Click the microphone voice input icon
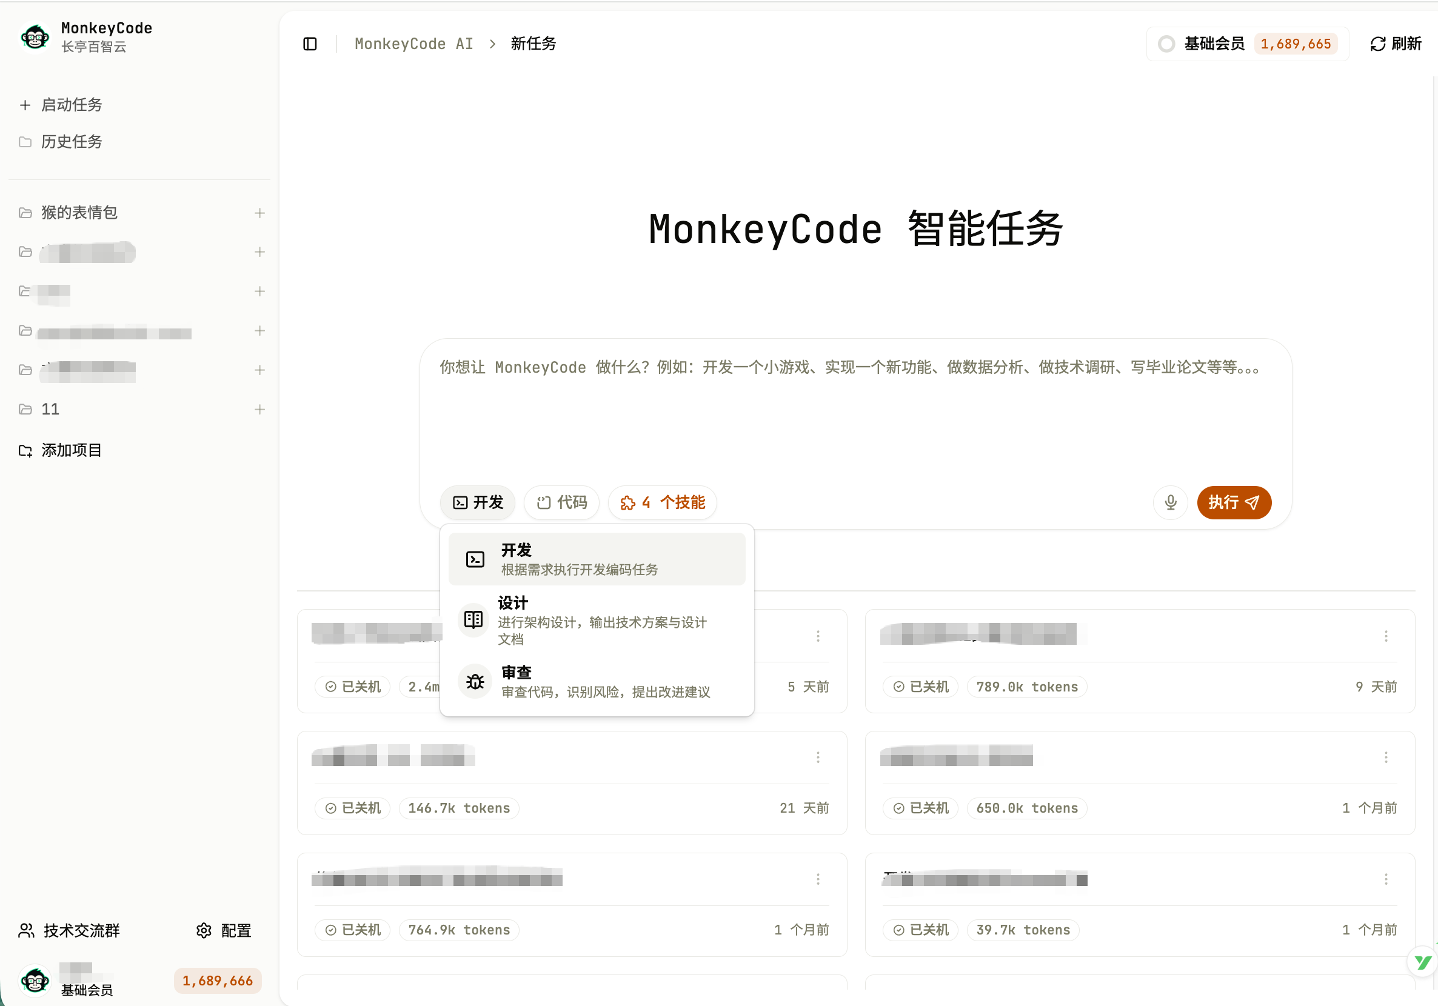This screenshot has height=1006, width=1438. [1170, 502]
